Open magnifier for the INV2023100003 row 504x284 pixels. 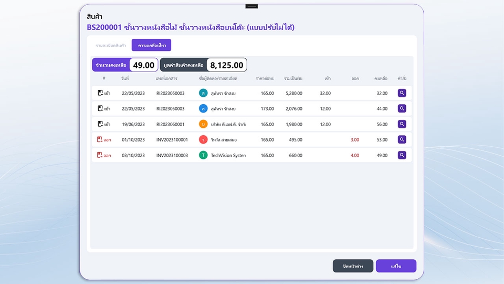coord(402,155)
